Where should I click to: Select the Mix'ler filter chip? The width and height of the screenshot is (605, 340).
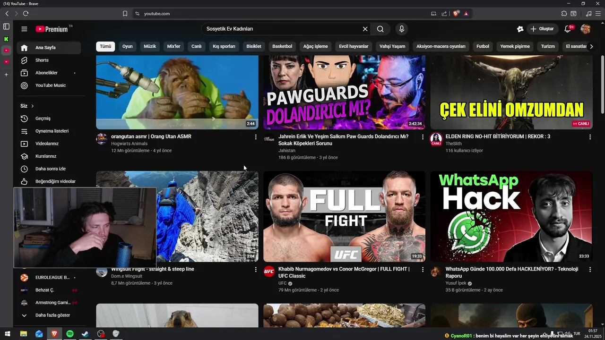[x=173, y=46]
